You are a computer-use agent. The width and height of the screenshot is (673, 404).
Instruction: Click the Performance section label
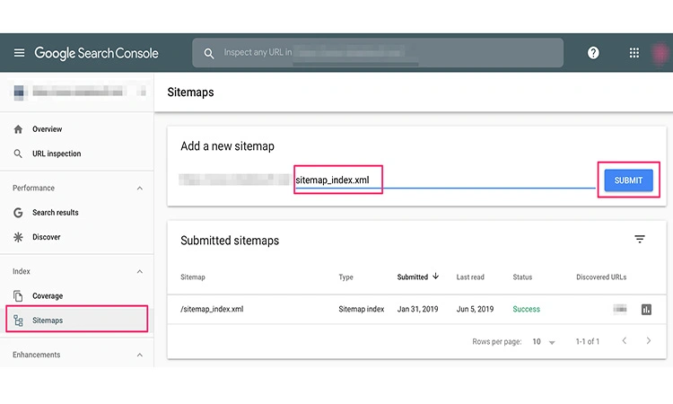coord(33,189)
